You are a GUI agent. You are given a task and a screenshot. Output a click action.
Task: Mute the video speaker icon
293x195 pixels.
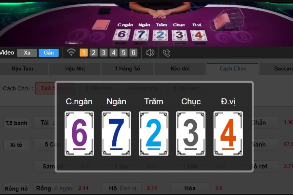[x=150, y=53]
